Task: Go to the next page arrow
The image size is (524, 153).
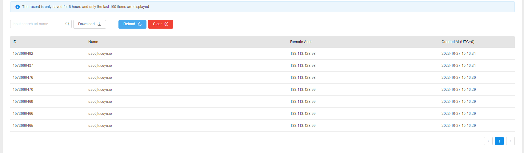Action: tap(510, 141)
